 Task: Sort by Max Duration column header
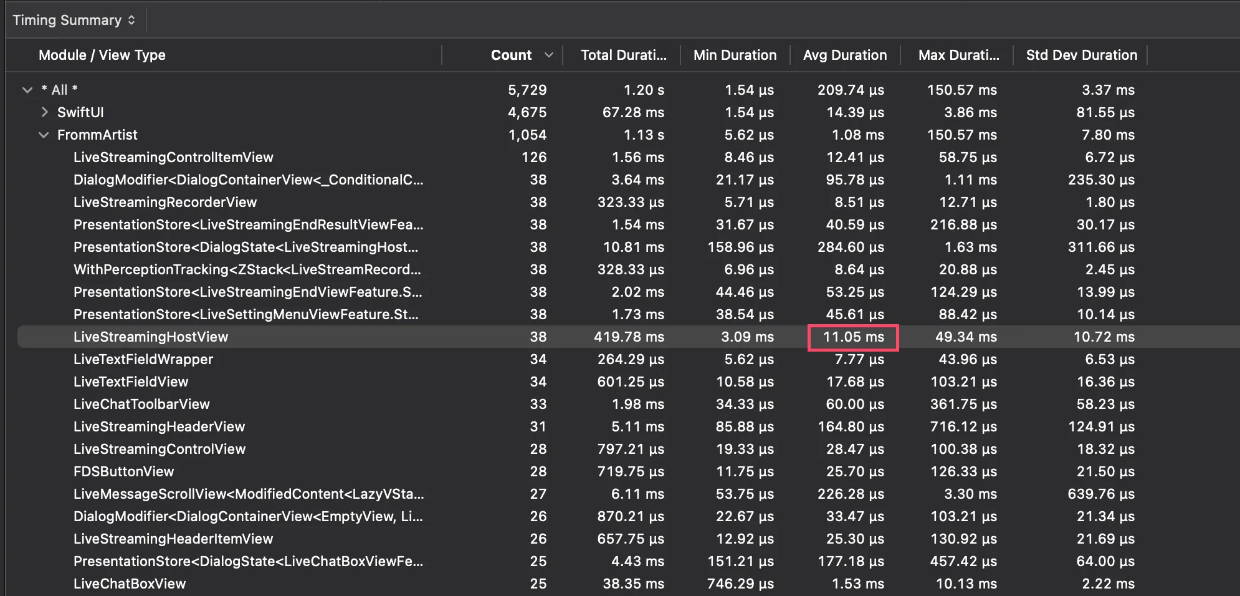(958, 55)
